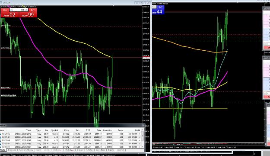Select the order row with 25.00 size
The height and width of the screenshot is (156, 270).
click(70, 134)
